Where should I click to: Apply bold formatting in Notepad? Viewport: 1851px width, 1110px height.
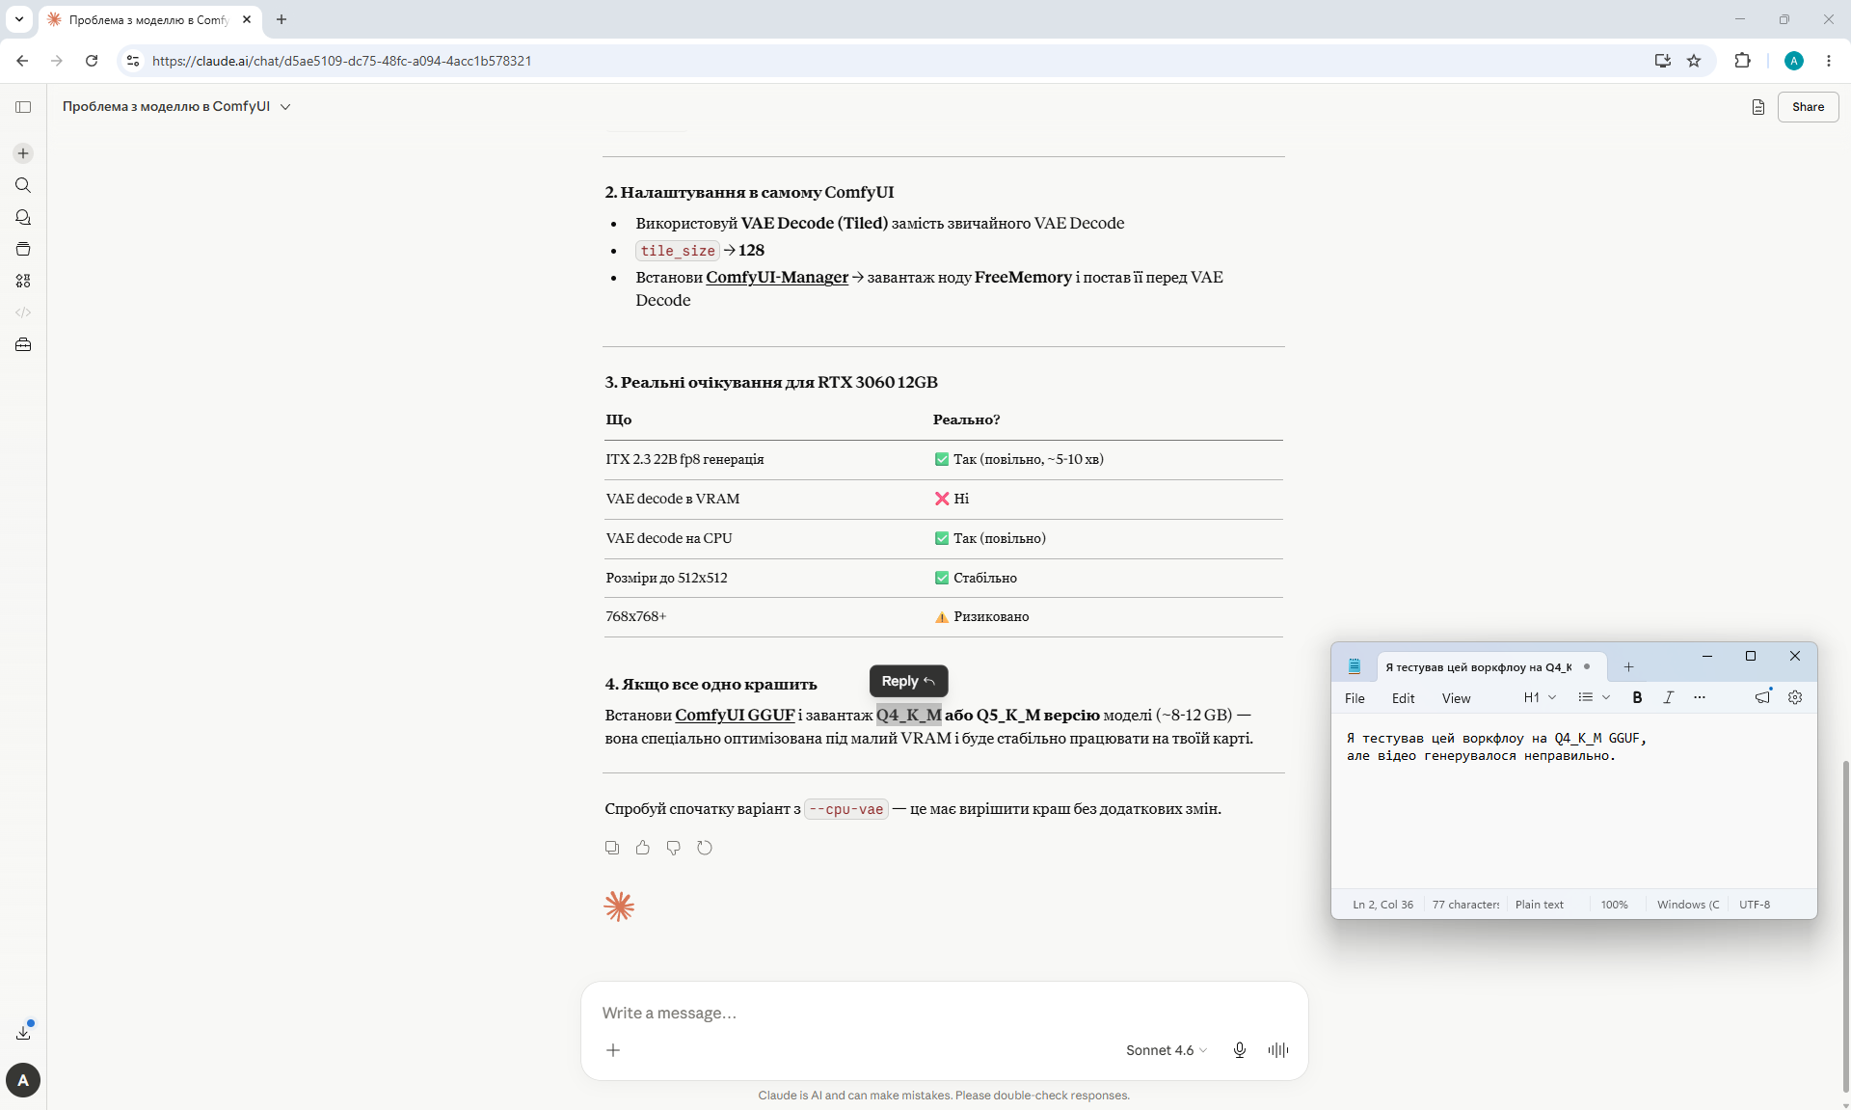point(1637,697)
